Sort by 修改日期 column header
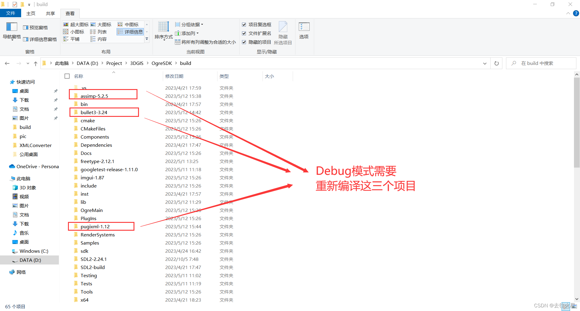This screenshot has width=580, height=311. click(x=190, y=76)
